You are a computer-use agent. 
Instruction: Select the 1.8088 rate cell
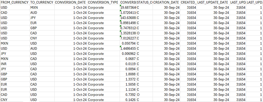pos(128,74)
